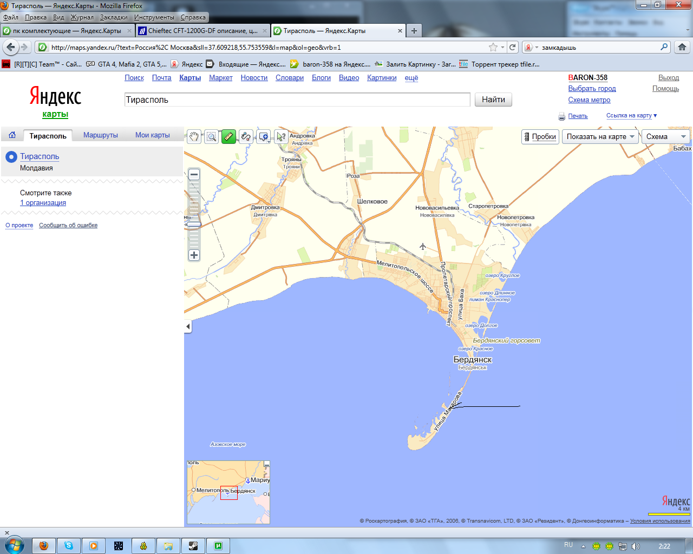
Task: Click the search magnifier in search box
Action: [x=664, y=47]
